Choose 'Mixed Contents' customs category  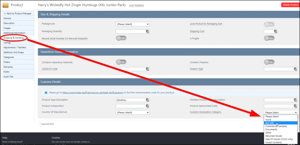[x=281, y=142]
